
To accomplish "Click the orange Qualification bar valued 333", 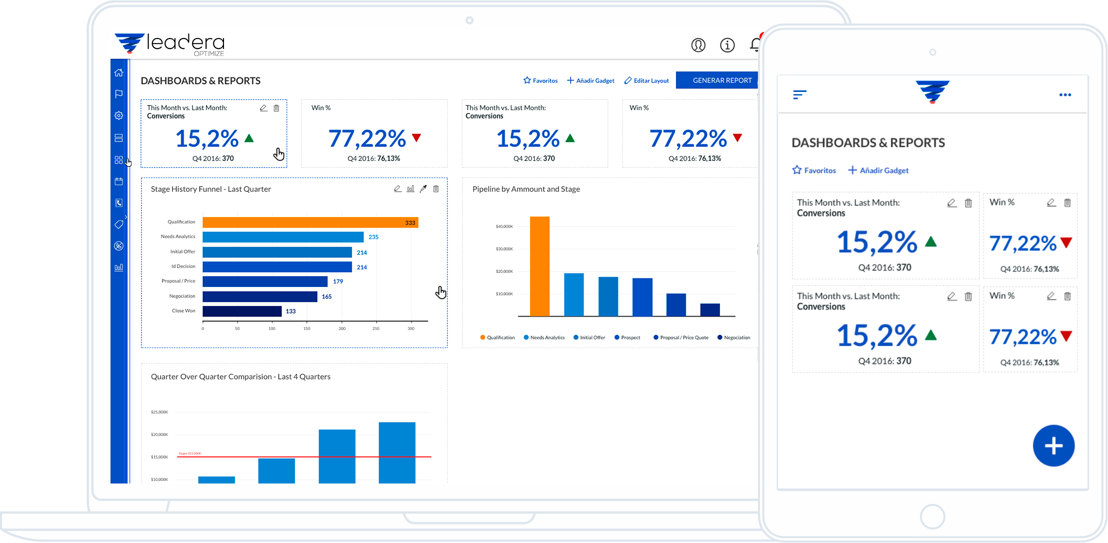I will click(x=310, y=222).
